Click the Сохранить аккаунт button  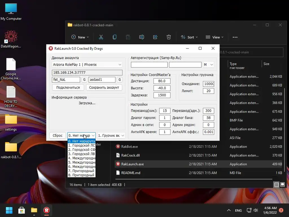click(104, 88)
